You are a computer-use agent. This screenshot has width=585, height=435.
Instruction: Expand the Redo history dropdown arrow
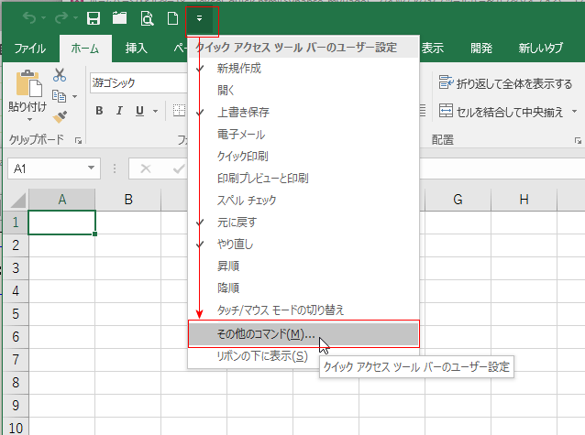pos(75,17)
